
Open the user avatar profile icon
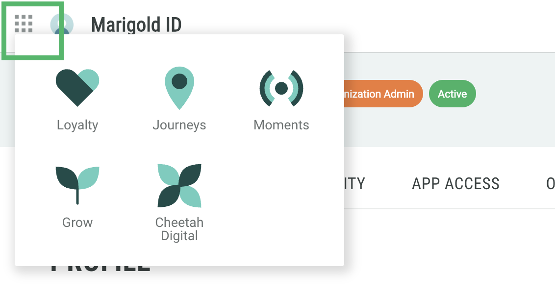[62, 25]
